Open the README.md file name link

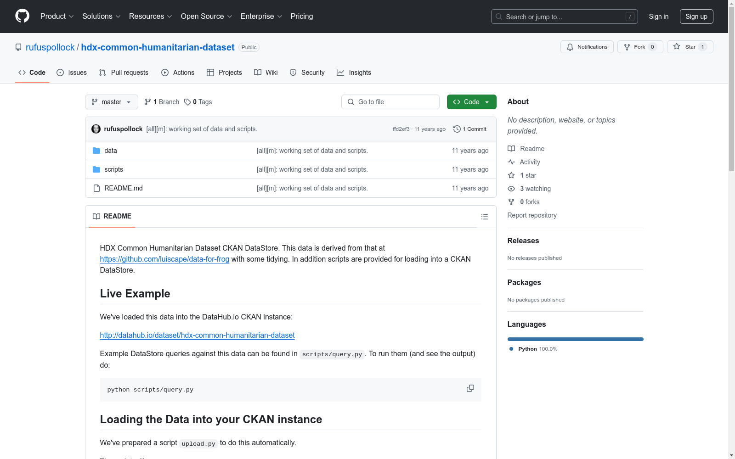click(x=124, y=188)
